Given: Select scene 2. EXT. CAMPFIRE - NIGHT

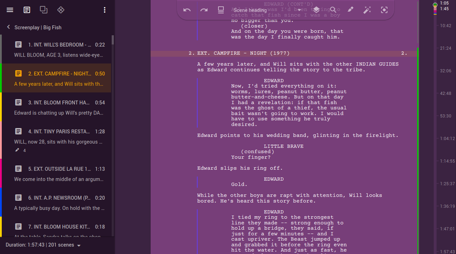Looking at the screenshot, I should point(55,78).
